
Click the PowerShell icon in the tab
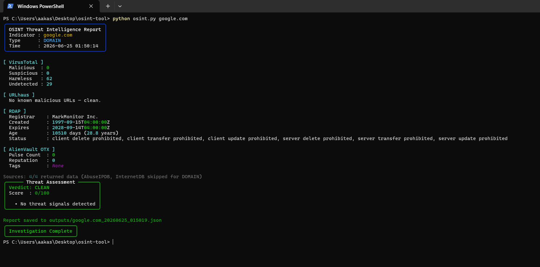10,6
